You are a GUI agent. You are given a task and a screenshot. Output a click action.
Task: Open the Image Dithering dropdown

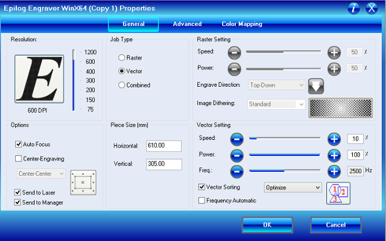point(276,104)
